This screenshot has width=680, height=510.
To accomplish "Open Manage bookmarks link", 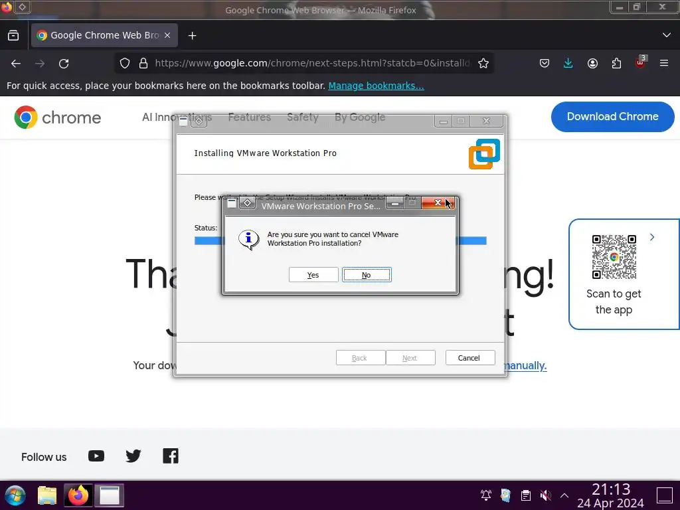I will 376,86.
